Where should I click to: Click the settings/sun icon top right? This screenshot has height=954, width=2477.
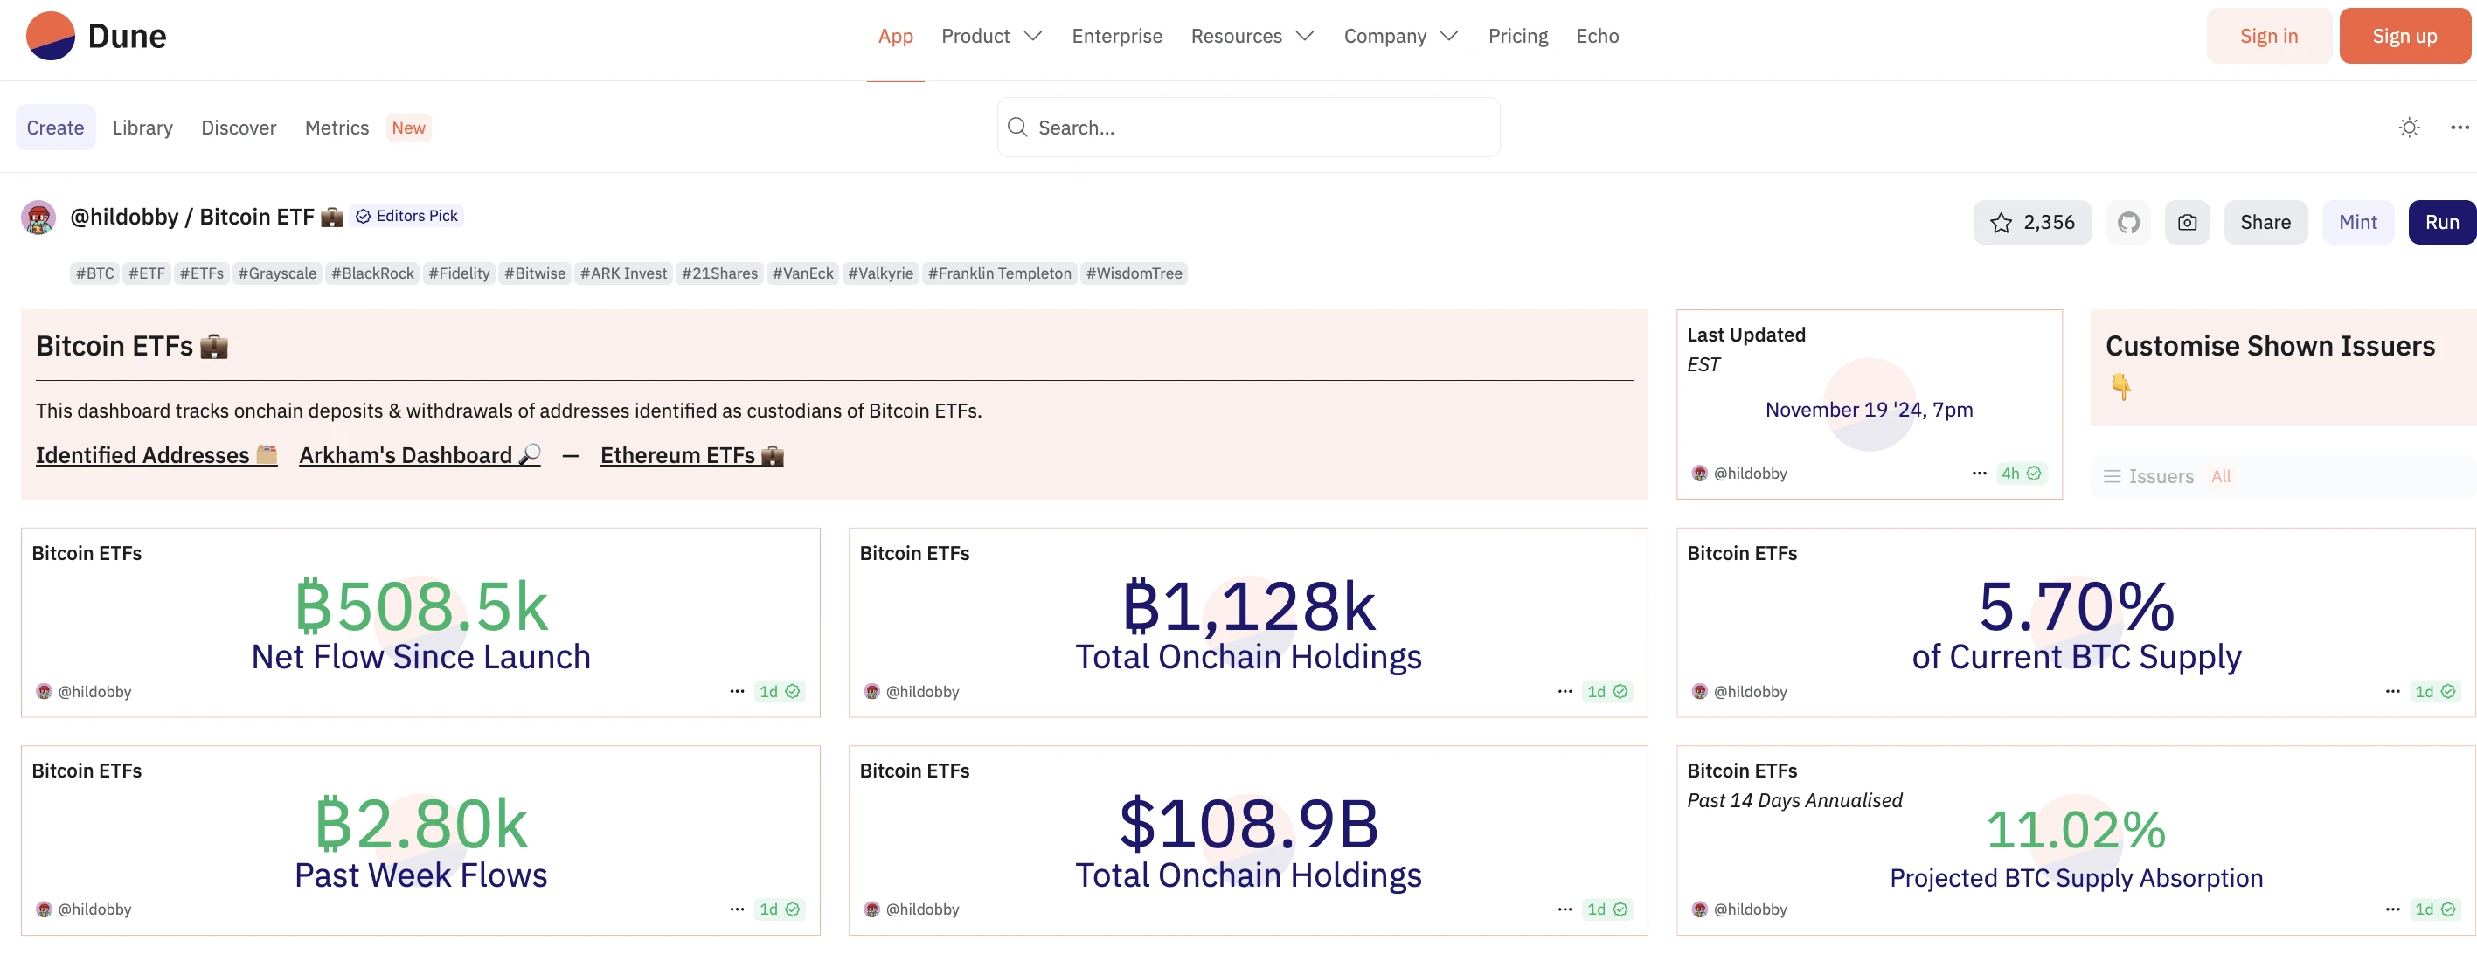(2407, 127)
